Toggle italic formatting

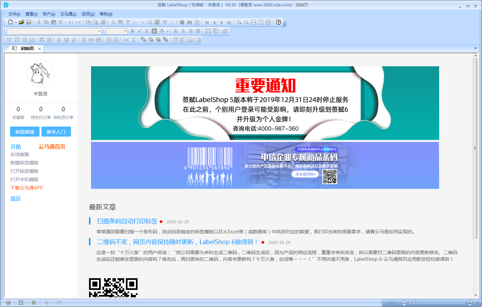140,31
